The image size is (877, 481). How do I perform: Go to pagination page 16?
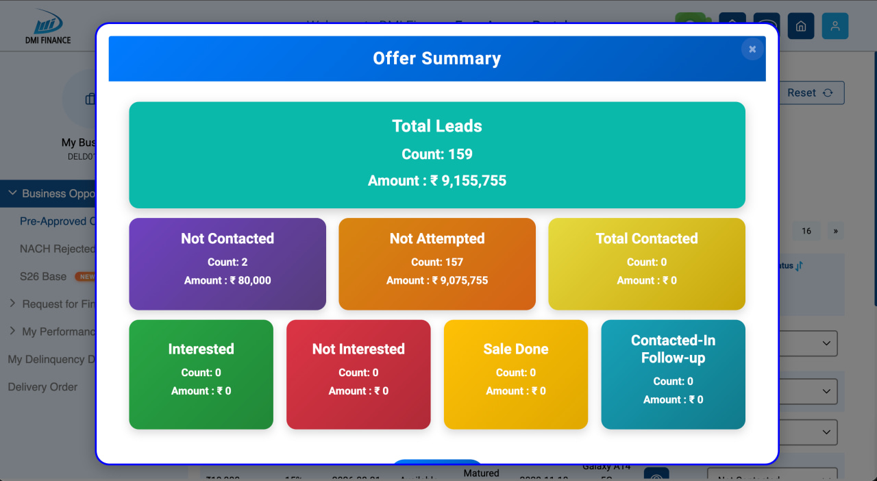click(x=806, y=231)
